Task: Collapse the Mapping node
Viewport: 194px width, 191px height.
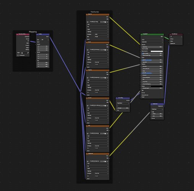Action: pos(37,34)
